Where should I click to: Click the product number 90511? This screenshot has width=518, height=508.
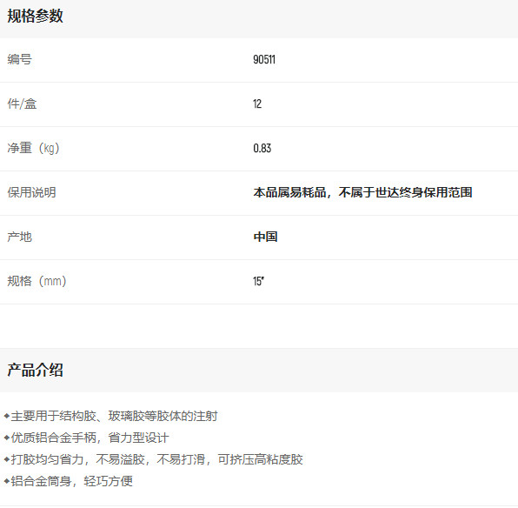[x=264, y=59]
